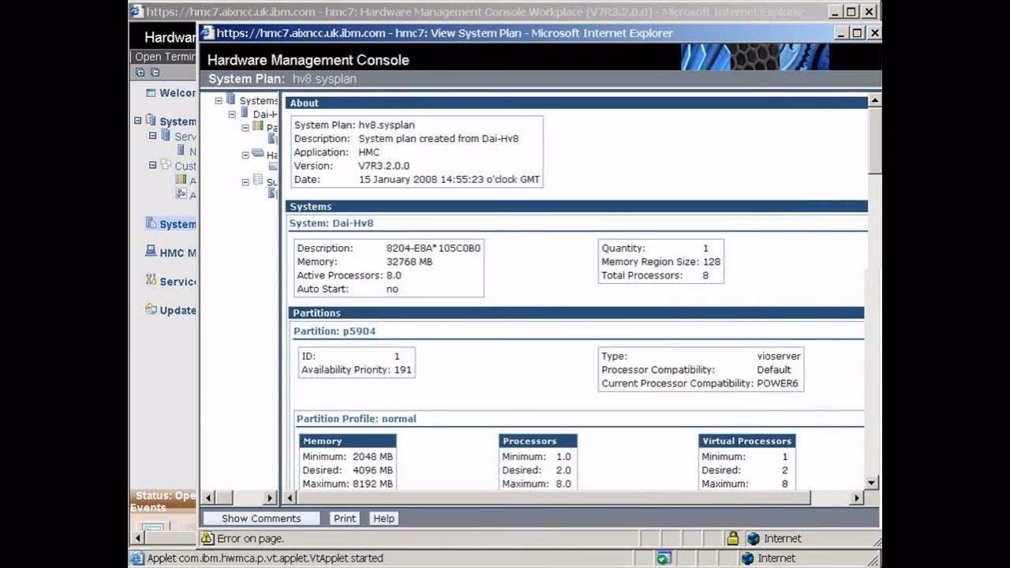This screenshot has width=1010, height=568.
Task: Click the Systems Management server icon
Action: 150,121
